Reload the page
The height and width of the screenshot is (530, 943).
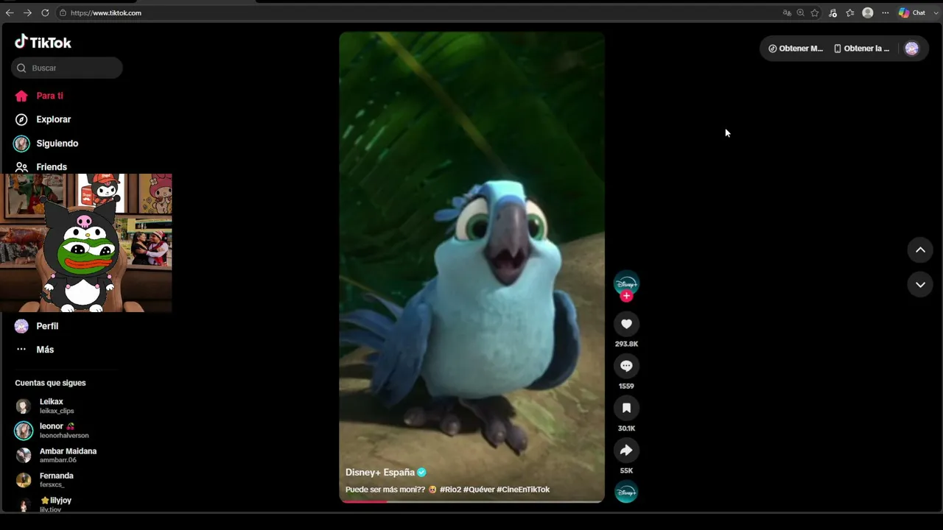tap(45, 13)
